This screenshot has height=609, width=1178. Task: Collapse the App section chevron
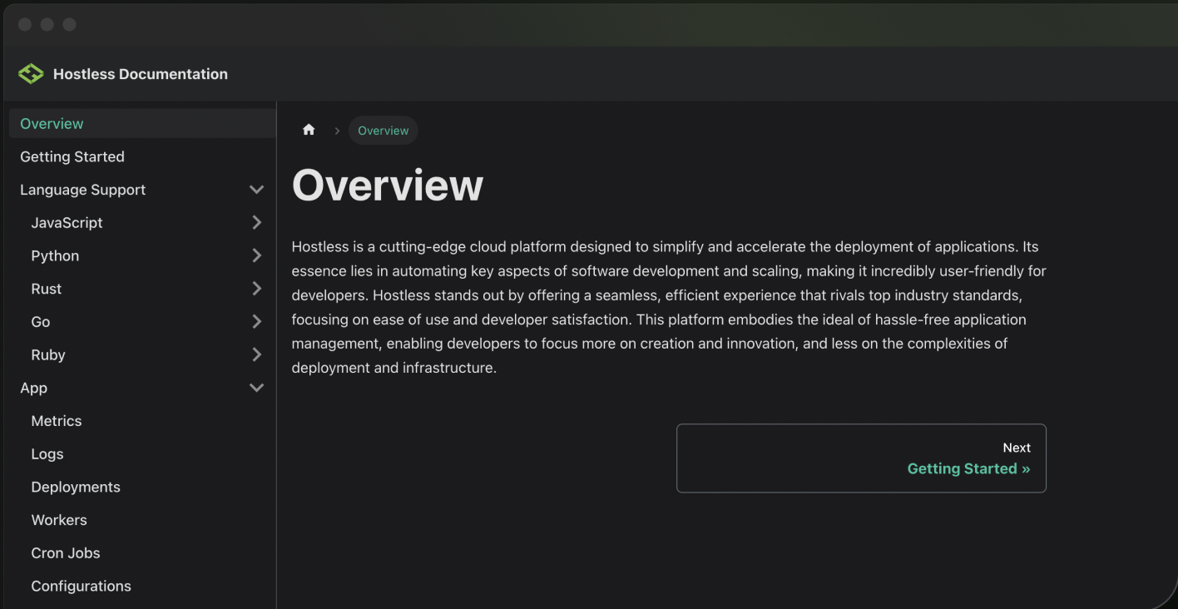pyautogui.click(x=257, y=387)
